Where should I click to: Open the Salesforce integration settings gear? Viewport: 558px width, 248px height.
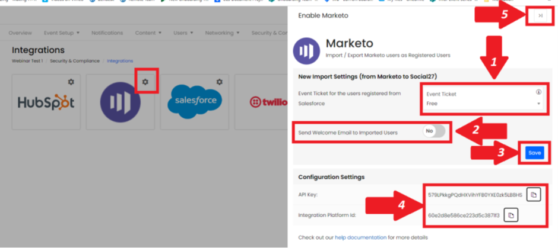(219, 82)
